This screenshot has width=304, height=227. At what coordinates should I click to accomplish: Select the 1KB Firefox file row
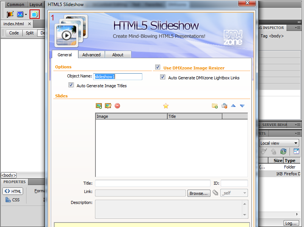click(x=279, y=174)
